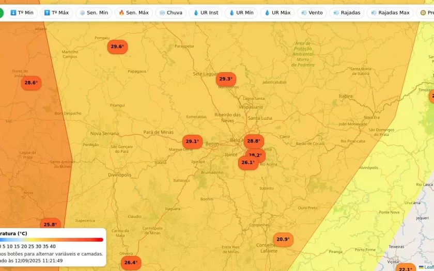Choose the UR Máx humidity option
The height and width of the screenshot is (271, 434).
[277, 12]
